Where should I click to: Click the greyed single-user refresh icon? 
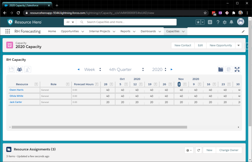pyautogui.click(x=28, y=69)
